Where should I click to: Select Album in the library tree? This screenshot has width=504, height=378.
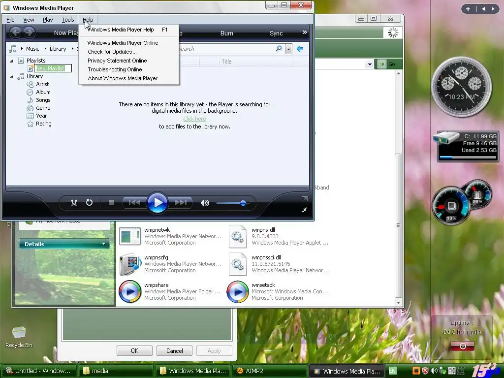click(x=43, y=92)
